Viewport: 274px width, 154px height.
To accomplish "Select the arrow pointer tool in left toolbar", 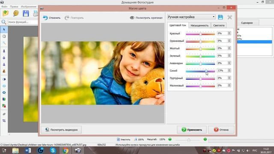I will (4, 30).
